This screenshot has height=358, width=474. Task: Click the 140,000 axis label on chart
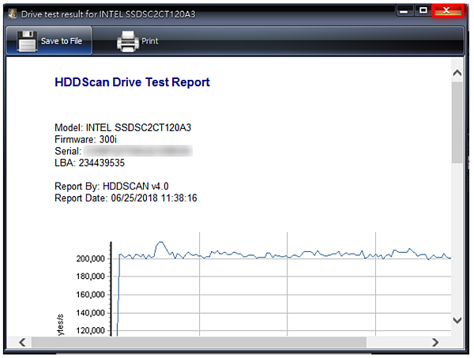[x=90, y=313]
